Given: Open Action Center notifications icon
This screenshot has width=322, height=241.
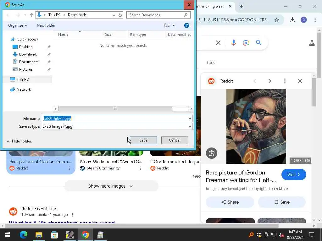Looking at the screenshot, I should 312,235.
